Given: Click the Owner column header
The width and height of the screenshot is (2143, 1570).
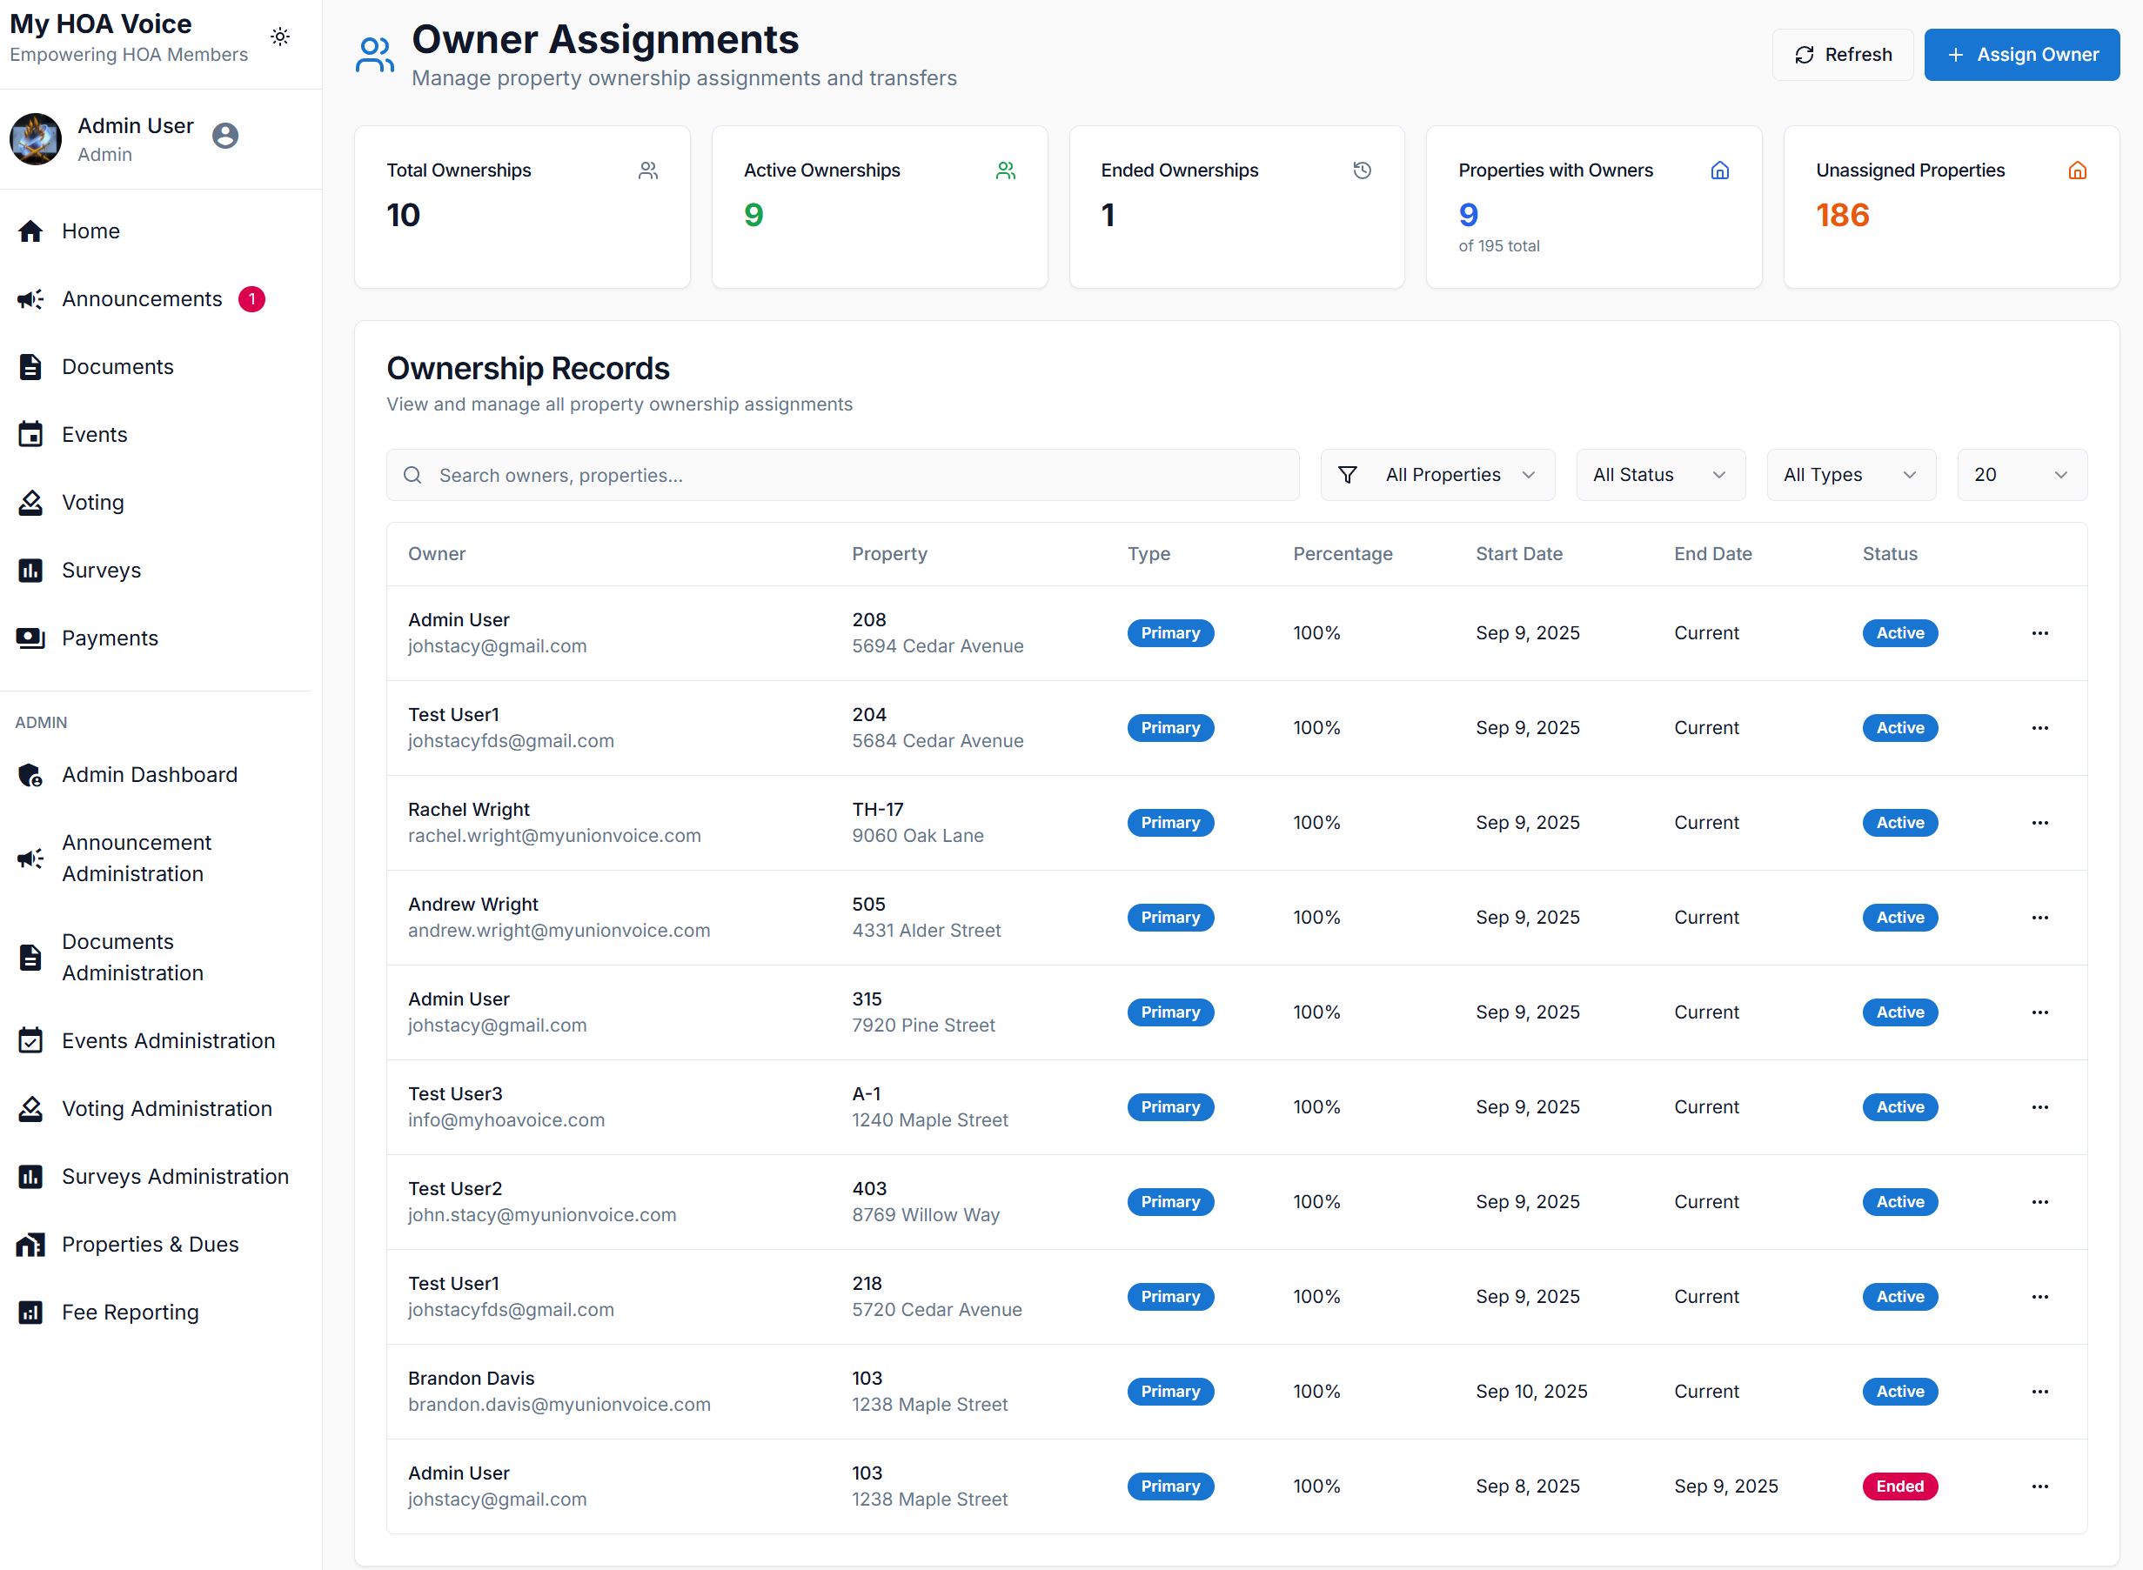Looking at the screenshot, I should point(437,554).
